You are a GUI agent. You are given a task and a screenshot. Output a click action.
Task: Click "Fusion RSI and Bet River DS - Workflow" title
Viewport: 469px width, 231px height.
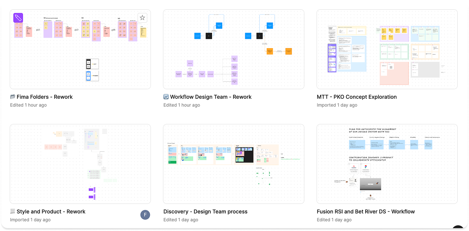point(366,212)
